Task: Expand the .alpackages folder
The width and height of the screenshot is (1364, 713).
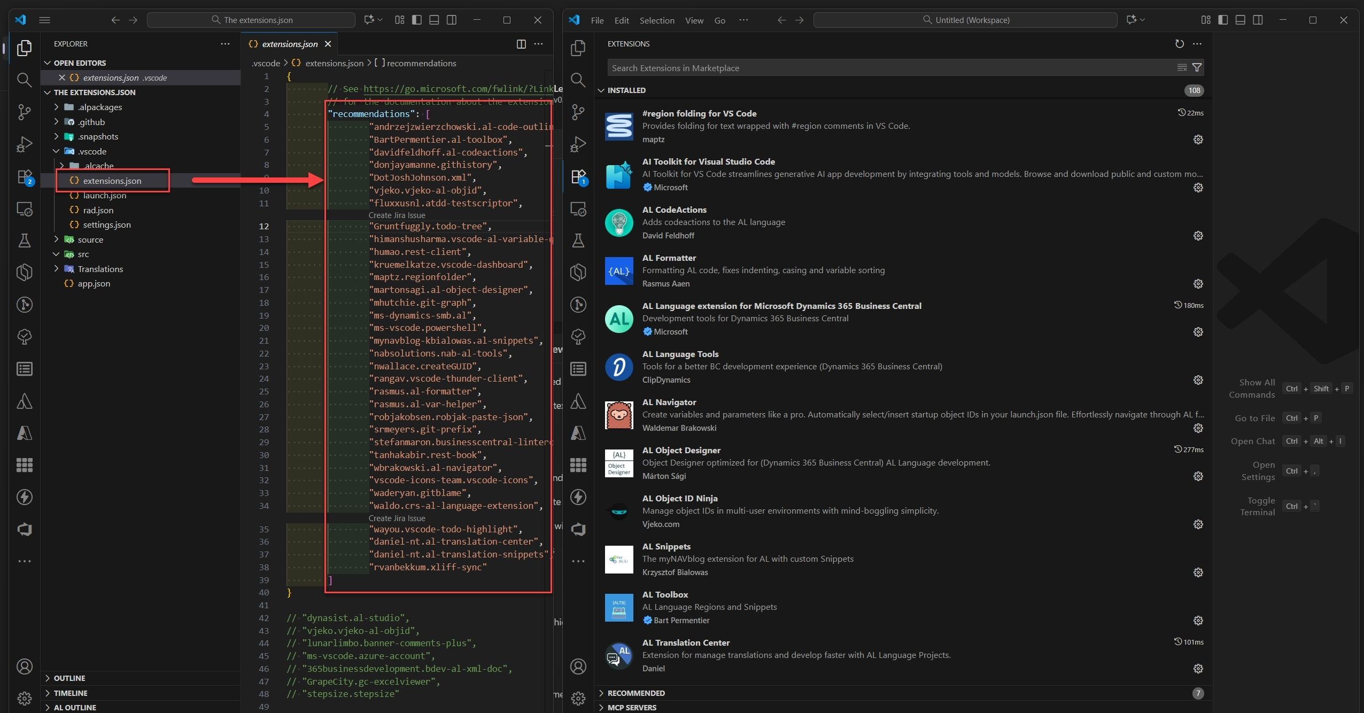Action: pos(99,107)
